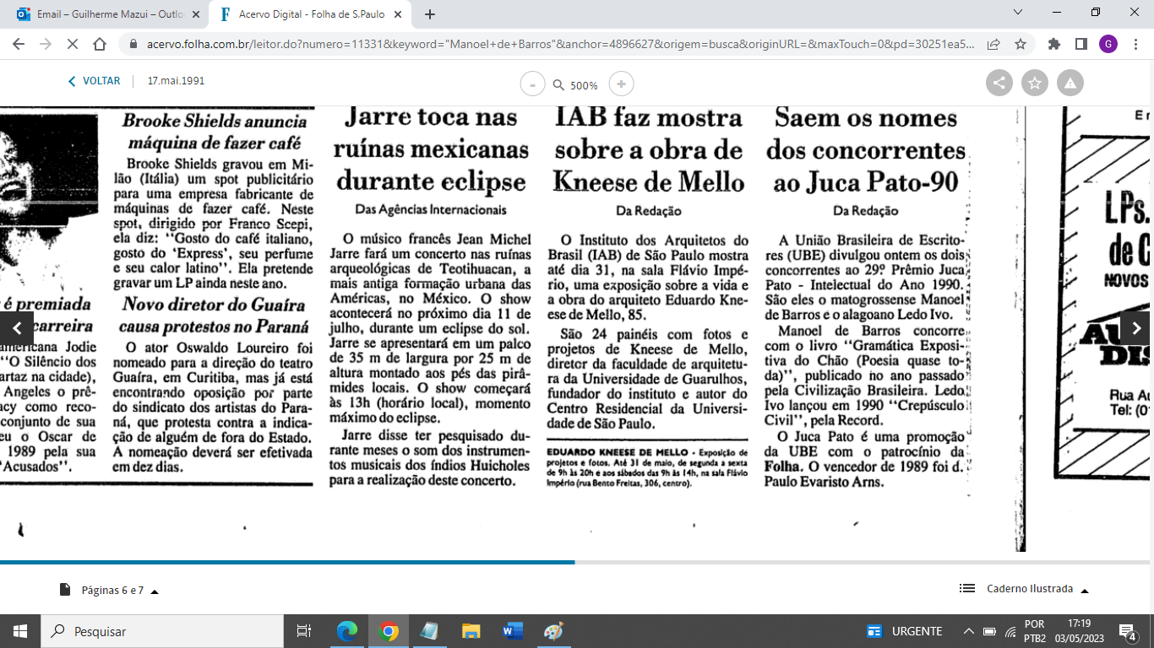Viewport: 1154px width, 648px height.
Task: Open Microsoft Edge from the taskbar
Action: (347, 631)
